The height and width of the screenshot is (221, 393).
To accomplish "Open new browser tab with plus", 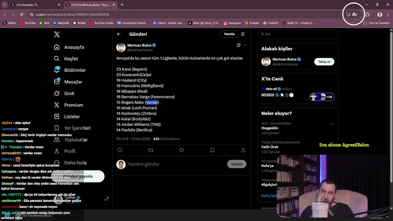I will [x=122, y=5].
